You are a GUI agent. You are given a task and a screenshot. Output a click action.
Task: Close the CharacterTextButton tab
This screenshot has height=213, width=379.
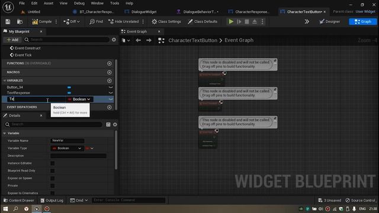pyautogui.click(x=325, y=12)
